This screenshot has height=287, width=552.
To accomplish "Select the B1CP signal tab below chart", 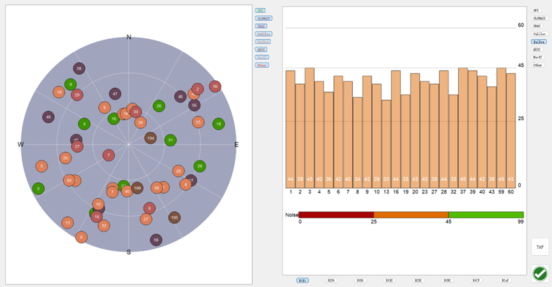I will tap(476, 281).
